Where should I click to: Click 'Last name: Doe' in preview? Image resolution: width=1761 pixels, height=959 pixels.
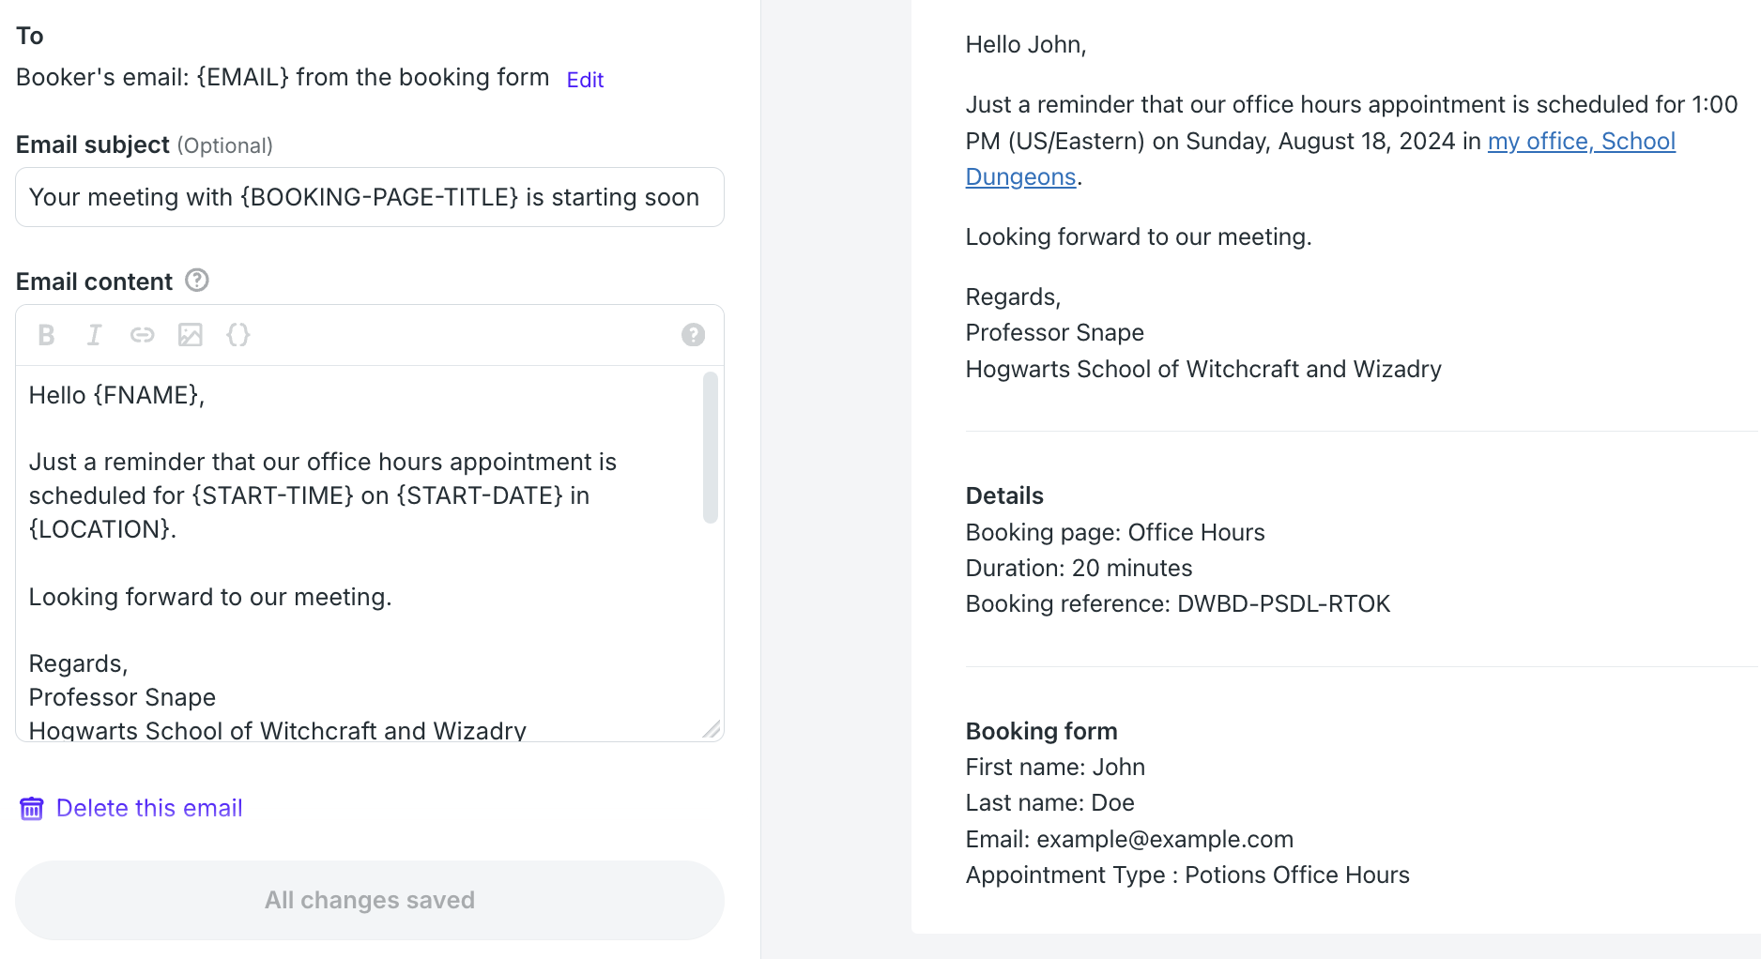point(1049,802)
